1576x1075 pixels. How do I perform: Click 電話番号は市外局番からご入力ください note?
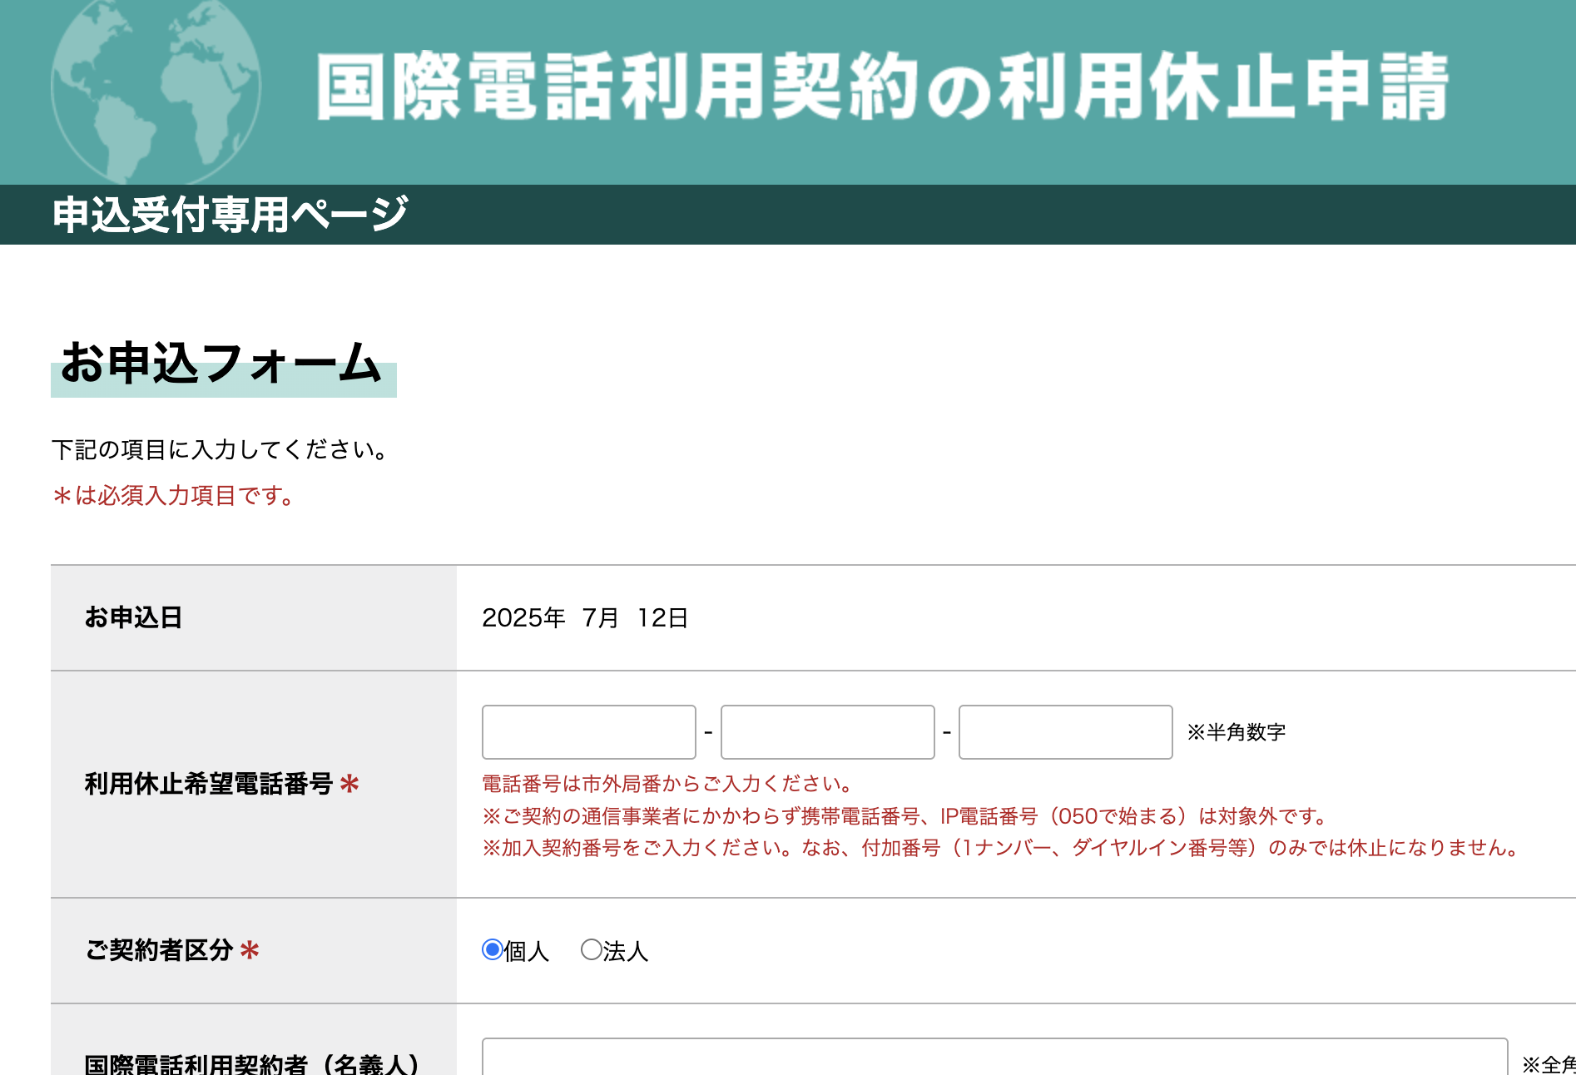coord(669,784)
